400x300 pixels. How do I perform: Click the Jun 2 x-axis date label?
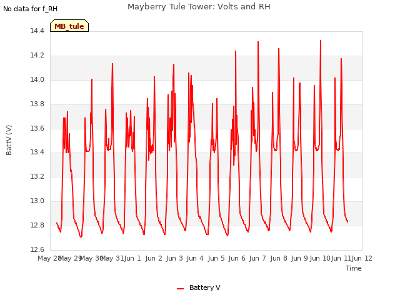click(x=154, y=258)
